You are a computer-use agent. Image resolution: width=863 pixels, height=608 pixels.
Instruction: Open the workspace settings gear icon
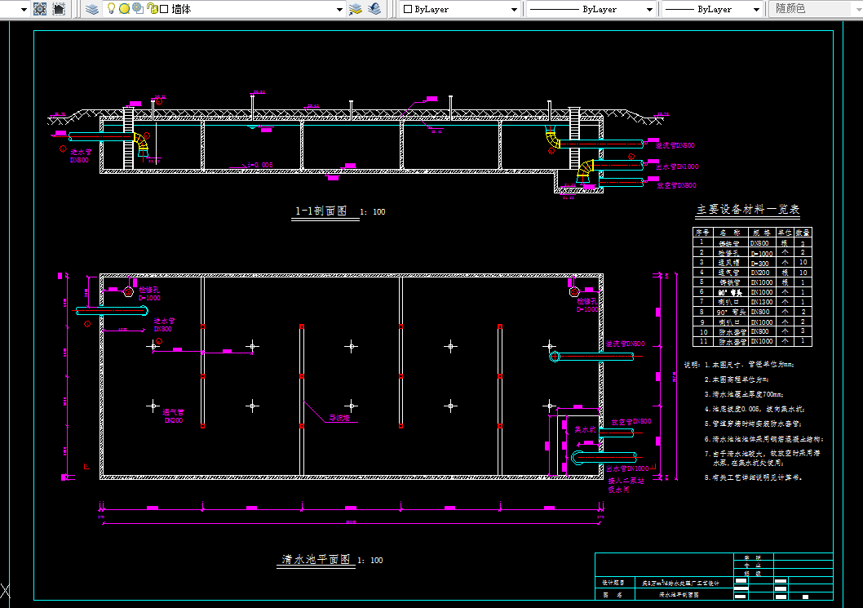[x=39, y=9]
